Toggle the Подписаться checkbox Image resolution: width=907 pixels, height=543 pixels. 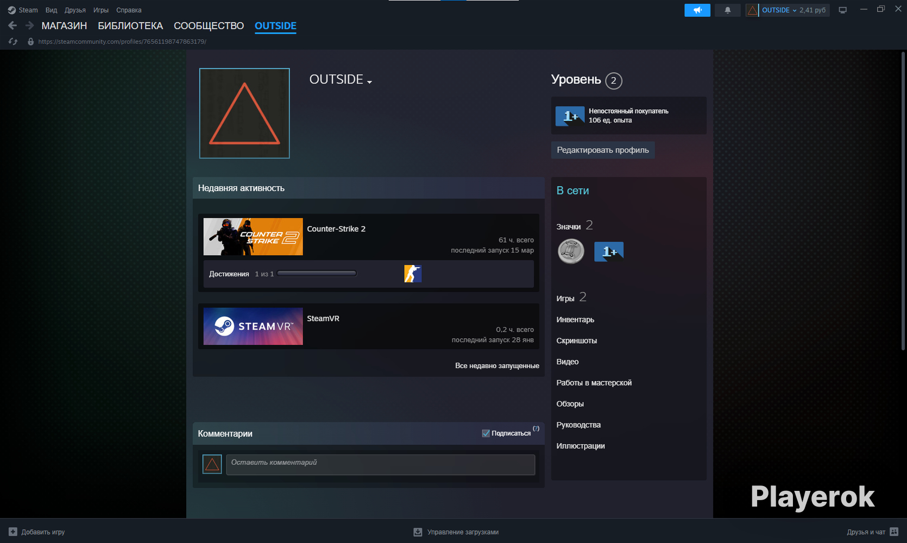click(x=486, y=433)
